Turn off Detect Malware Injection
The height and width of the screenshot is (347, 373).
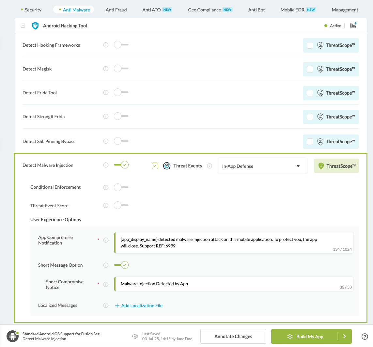[x=121, y=165]
